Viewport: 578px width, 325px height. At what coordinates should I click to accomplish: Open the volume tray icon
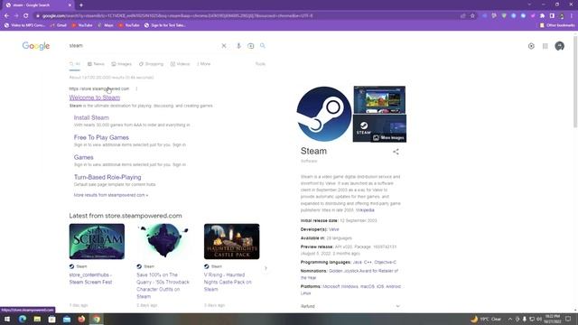pos(538,319)
